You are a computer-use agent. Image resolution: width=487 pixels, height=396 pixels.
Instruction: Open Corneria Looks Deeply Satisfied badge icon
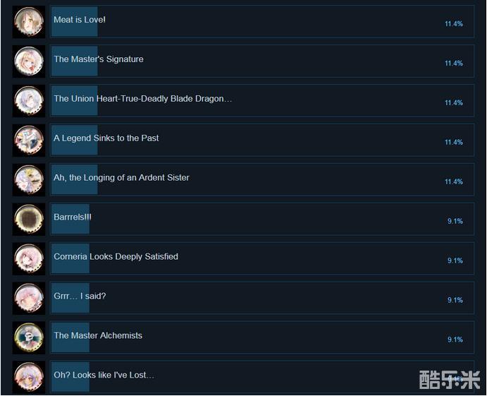tap(29, 259)
